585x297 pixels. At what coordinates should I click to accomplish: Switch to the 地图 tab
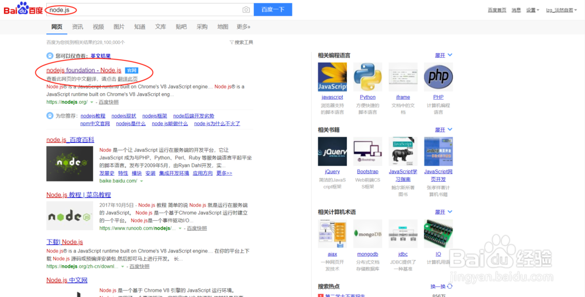point(223,27)
